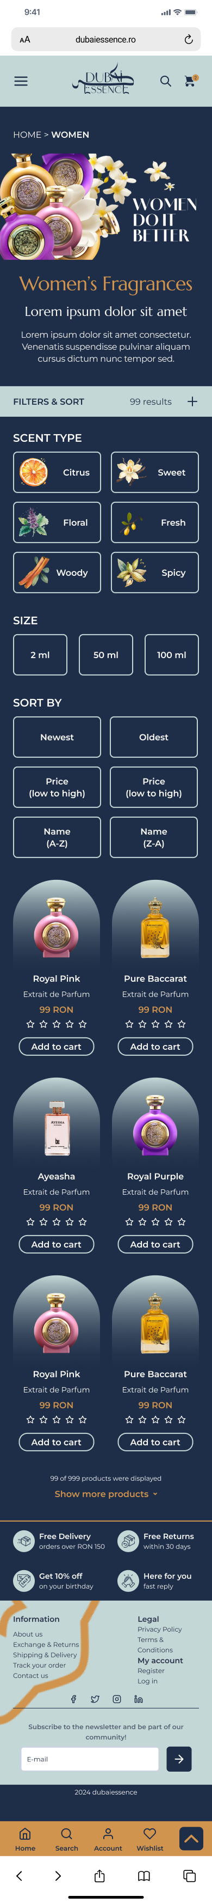The width and height of the screenshot is (212, 1903).
Task: Select the 50 ml size option
Action: 106,654
